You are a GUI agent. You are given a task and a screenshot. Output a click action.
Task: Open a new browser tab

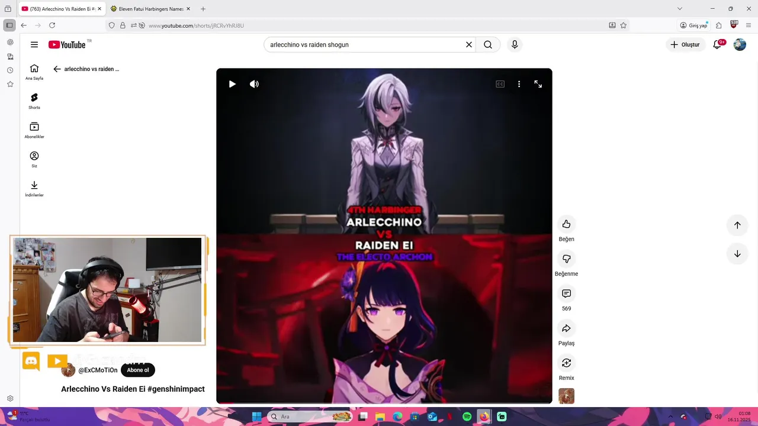coord(203,9)
